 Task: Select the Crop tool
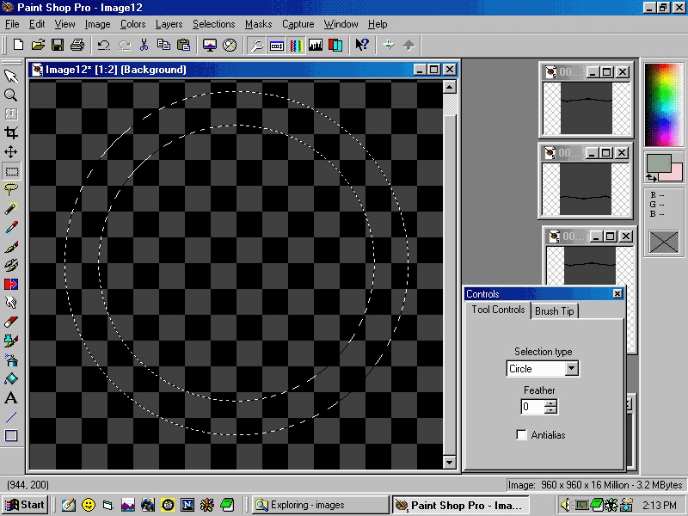(11, 132)
